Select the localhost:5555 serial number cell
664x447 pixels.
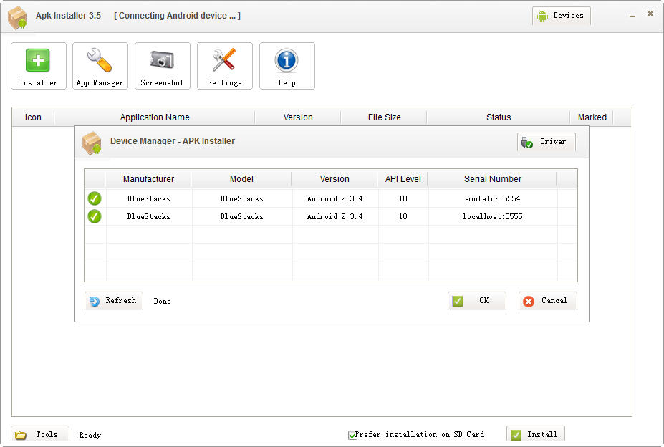492,216
